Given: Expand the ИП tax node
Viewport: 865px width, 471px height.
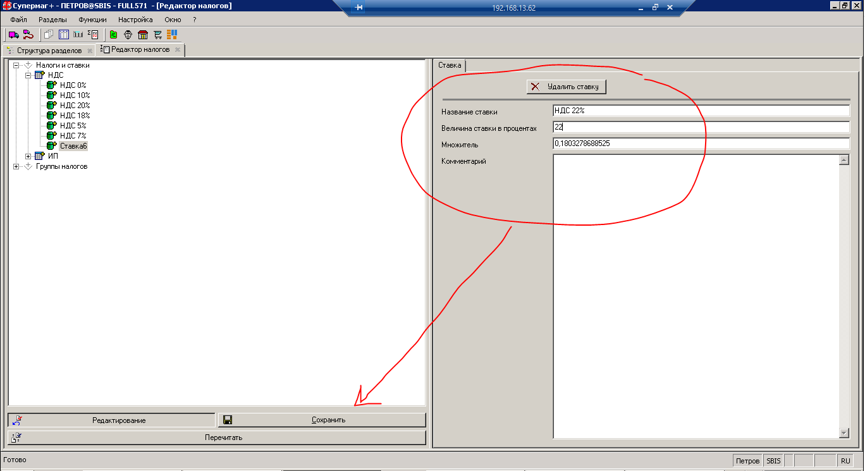Looking at the screenshot, I should [x=28, y=156].
